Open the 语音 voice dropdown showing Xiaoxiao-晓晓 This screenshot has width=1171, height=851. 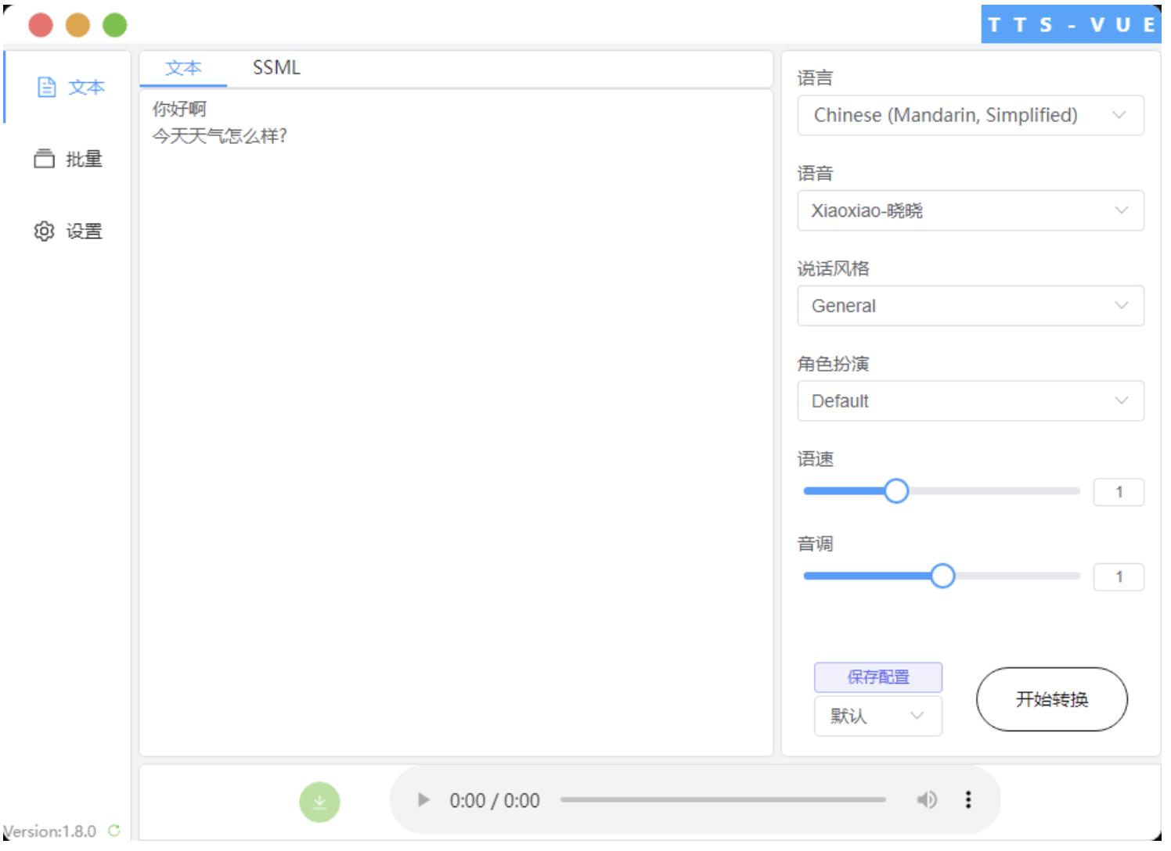click(970, 209)
